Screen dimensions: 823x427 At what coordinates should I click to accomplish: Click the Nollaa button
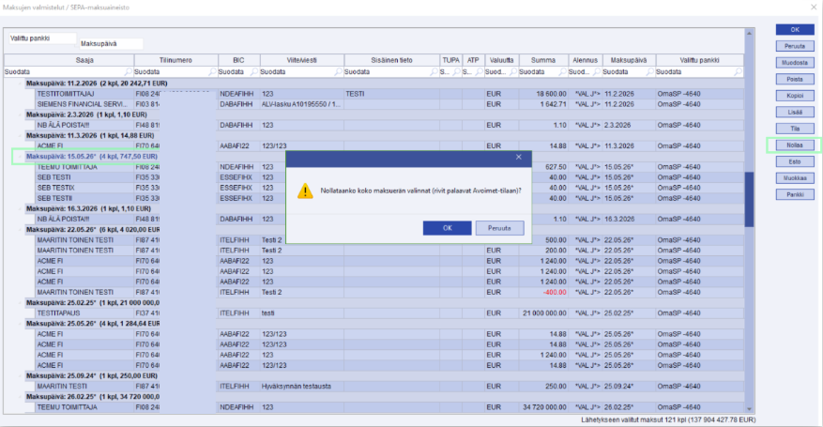(x=795, y=145)
